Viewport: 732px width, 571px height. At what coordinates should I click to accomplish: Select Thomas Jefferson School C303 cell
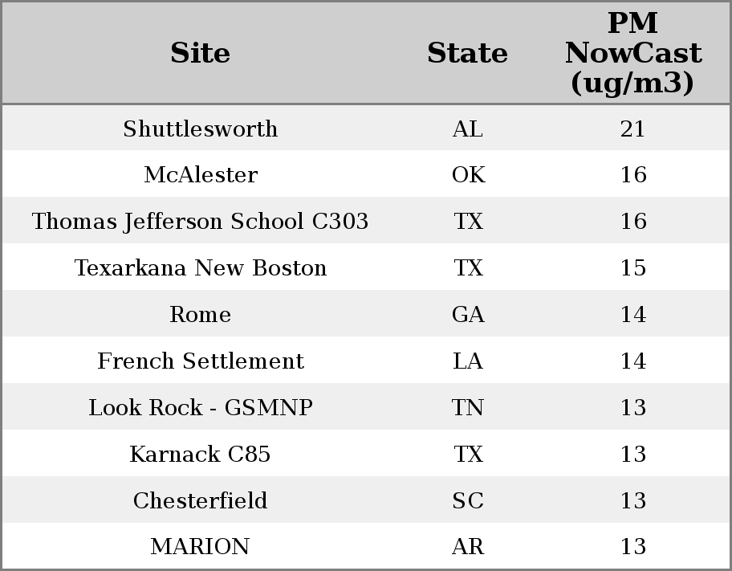[201, 221]
